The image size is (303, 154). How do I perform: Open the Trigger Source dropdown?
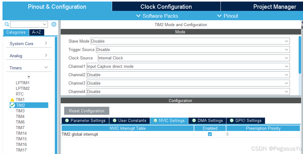[x=193, y=49]
